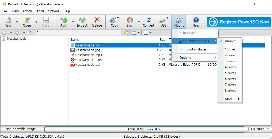The height and width of the screenshot is (139, 272).
Task: Click the Add files icon
Action: click(x=63, y=20)
